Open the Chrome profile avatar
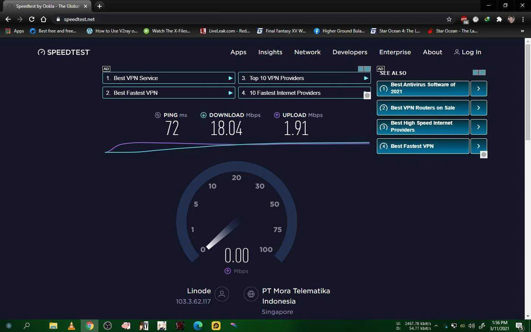531x332 pixels. [x=511, y=19]
